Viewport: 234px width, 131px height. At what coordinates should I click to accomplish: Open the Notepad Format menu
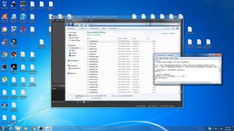coord(166,58)
